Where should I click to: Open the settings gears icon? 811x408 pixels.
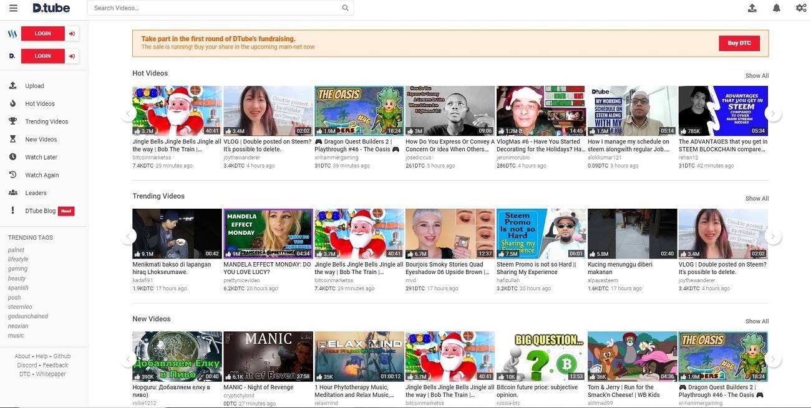click(801, 8)
